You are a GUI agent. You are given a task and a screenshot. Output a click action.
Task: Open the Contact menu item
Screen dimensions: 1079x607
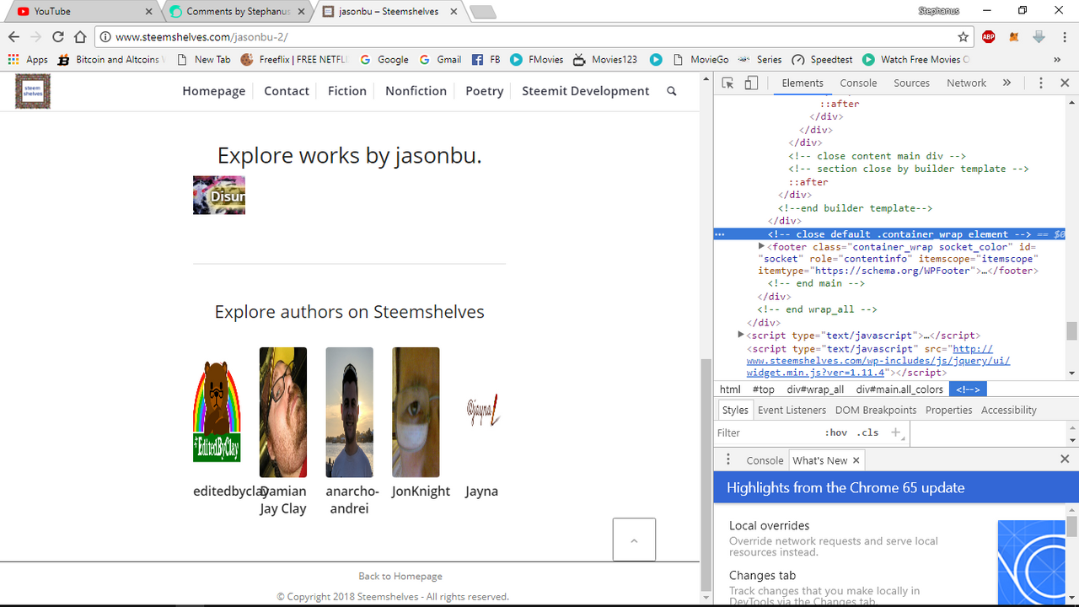(x=287, y=91)
